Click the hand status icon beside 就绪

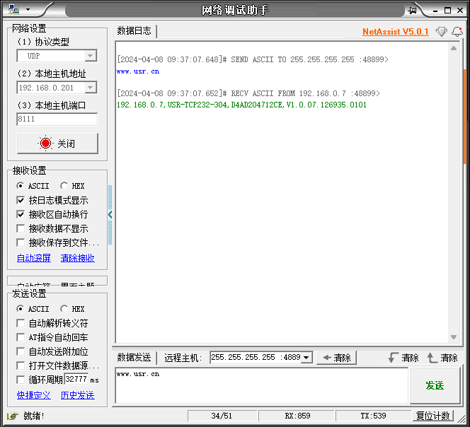[12, 416]
